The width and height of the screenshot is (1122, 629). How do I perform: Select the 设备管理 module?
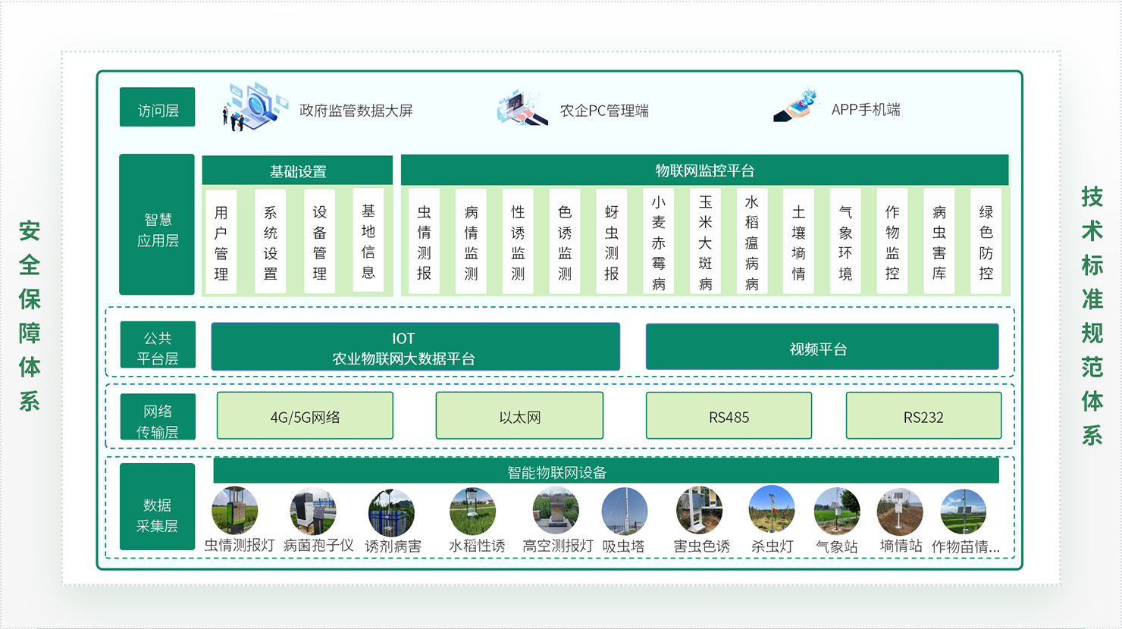[x=320, y=242]
